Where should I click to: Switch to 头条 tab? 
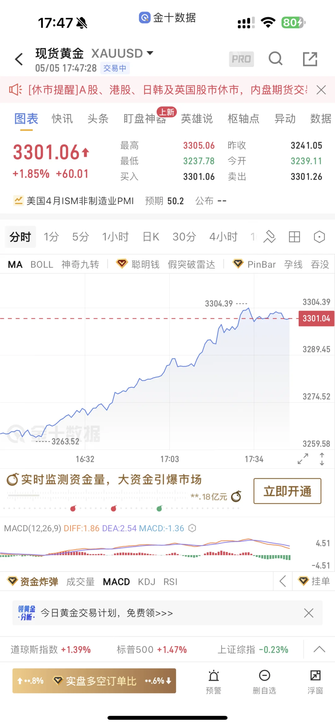98,118
